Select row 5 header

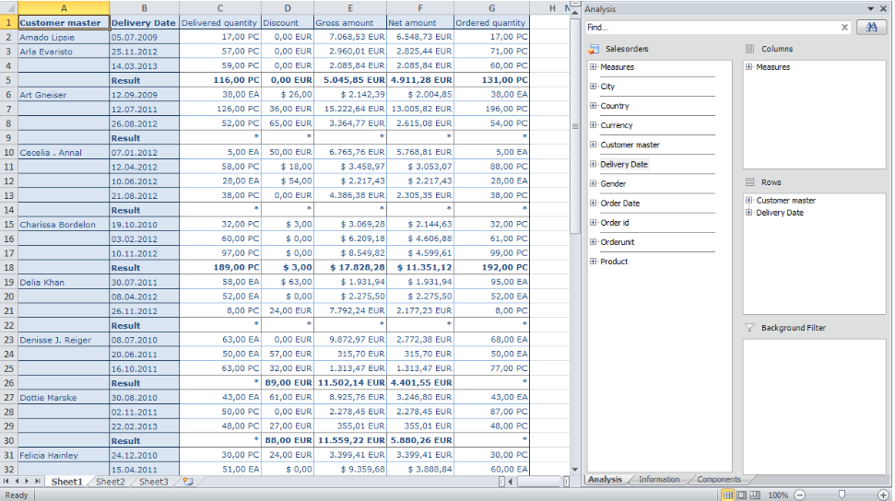(x=8, y=80)
